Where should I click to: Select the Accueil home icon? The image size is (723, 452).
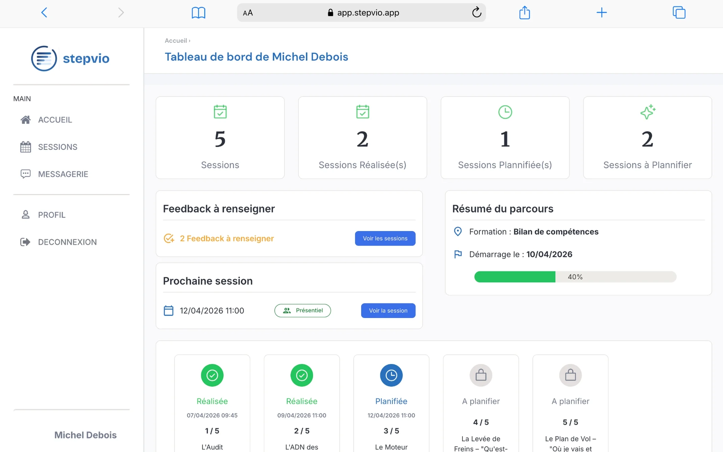(x=26, y=120)
